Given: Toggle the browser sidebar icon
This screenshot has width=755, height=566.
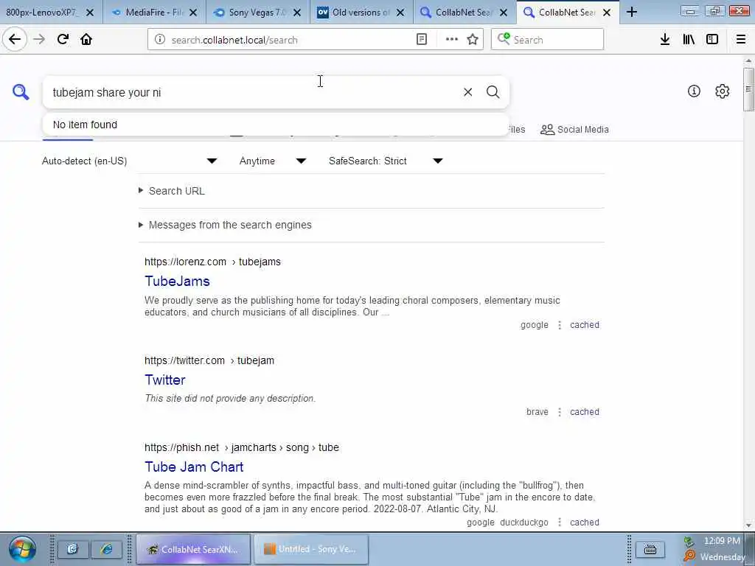Looking at the screenshot, I should [712, 40].
